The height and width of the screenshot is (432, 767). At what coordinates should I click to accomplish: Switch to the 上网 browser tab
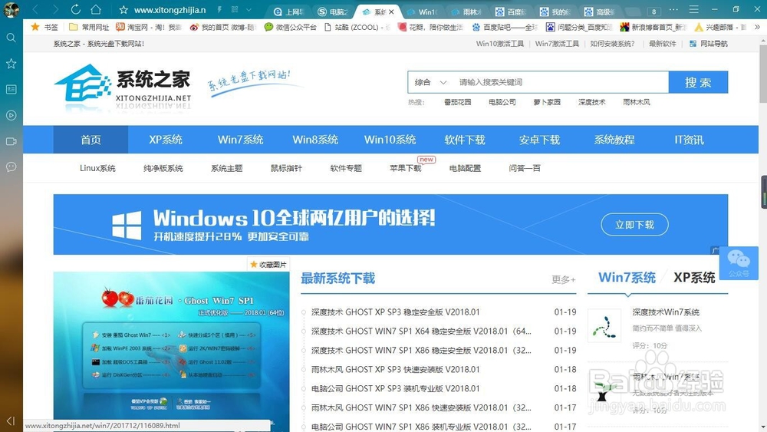pyautogui.click(x=289, y=12)
